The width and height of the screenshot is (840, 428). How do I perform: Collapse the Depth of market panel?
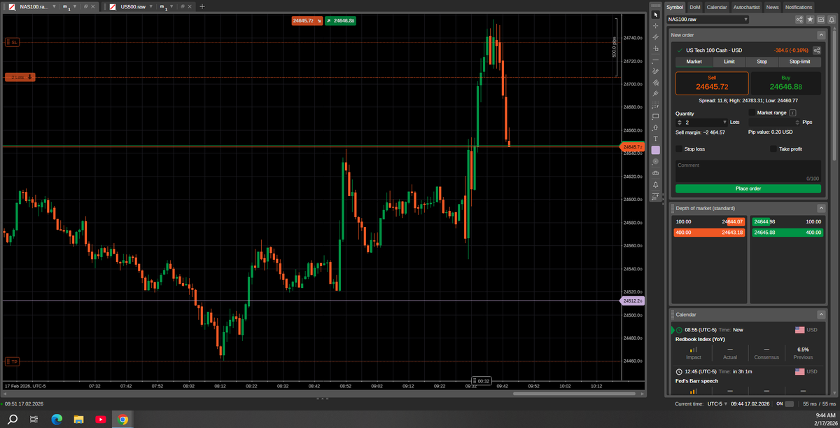821,208
